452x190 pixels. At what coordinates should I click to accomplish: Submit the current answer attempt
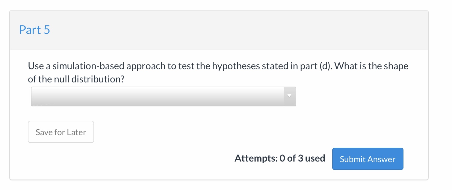click(x=368, y=159)
